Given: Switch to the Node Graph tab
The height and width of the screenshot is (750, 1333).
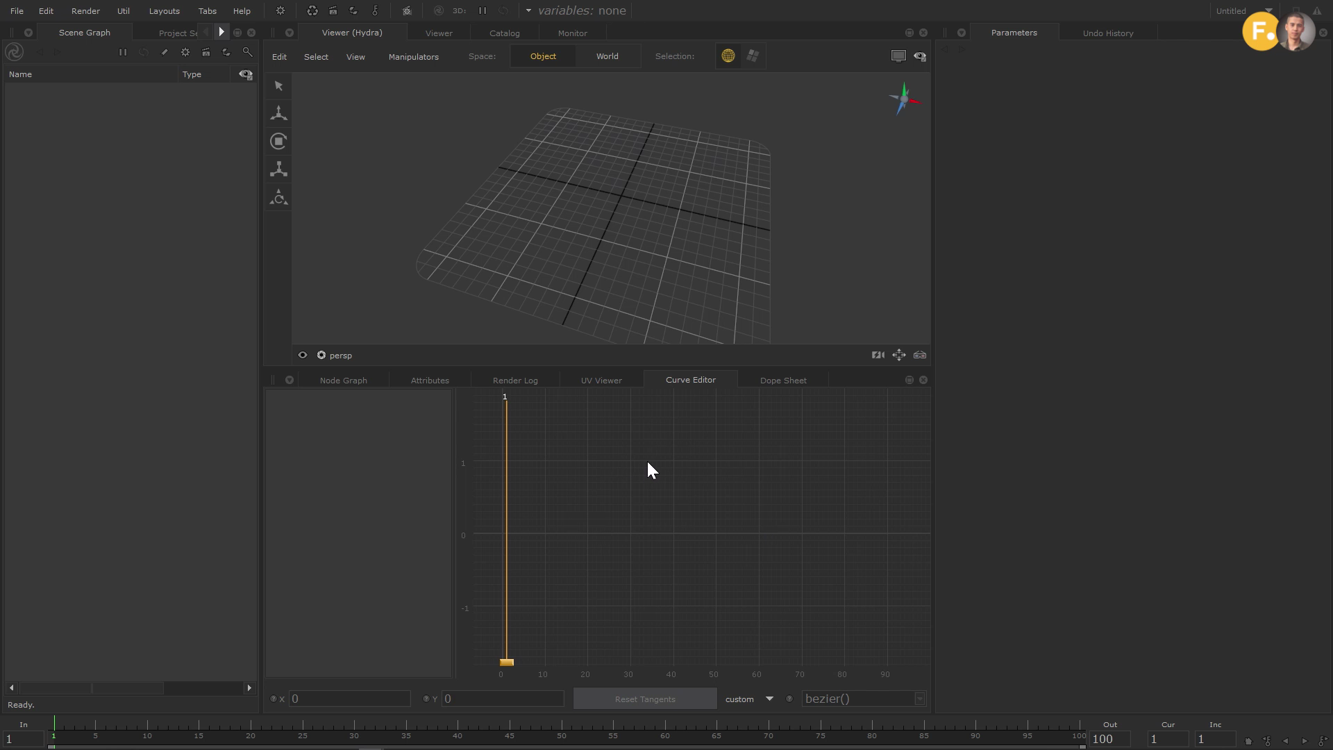Looking at the screenshot, I should click(x=343, y=381).
